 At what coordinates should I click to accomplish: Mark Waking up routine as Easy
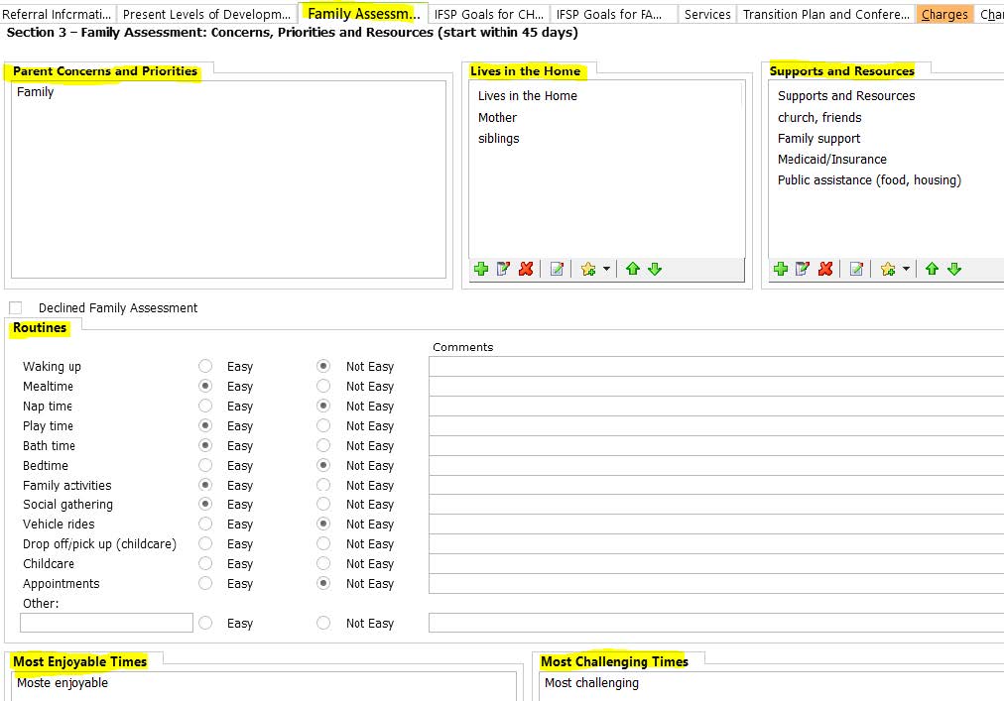pos(205,367)
